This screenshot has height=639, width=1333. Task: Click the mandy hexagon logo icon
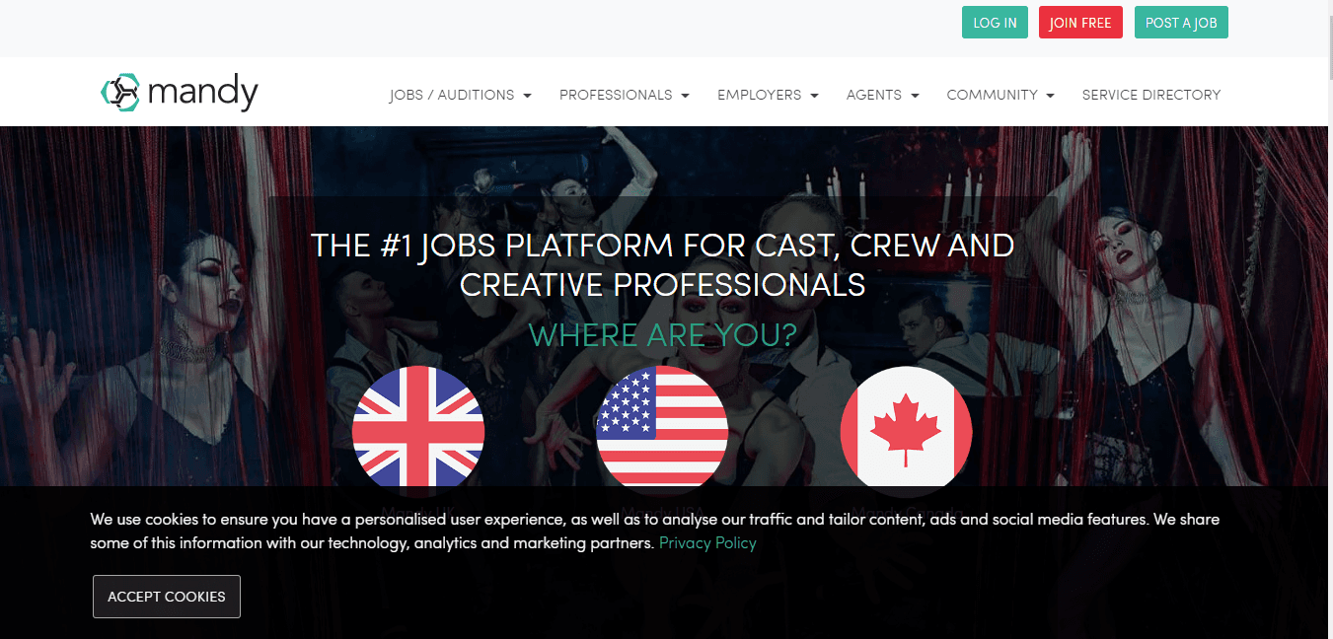click(x=120, y=92)
